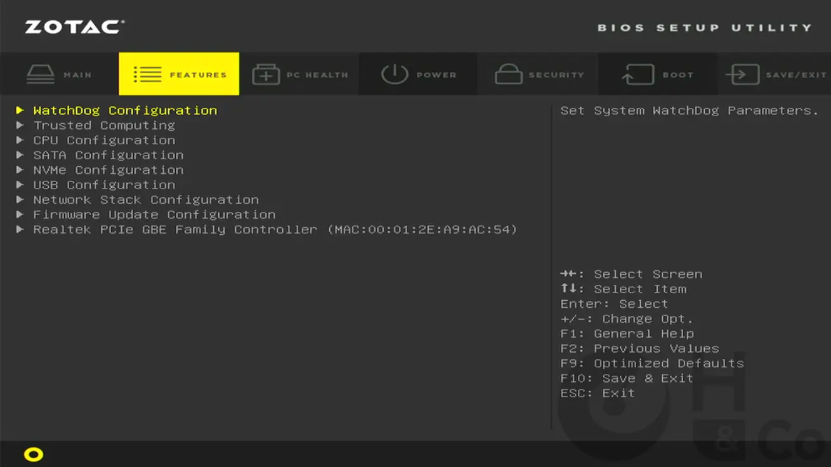Viewport: 831px width, 467px height.
Task: Open Realtek PCIe GBE Family Controller entry
Action: [275, 229]
